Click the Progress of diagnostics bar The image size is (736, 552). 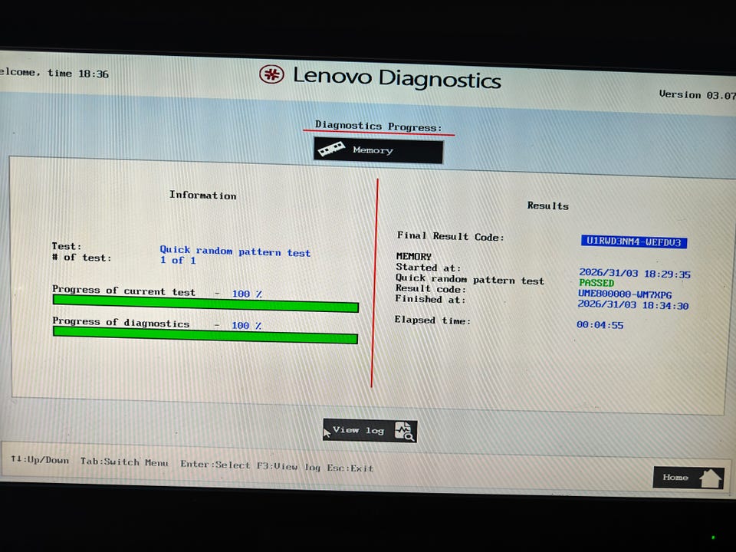[x=205, y=335]
